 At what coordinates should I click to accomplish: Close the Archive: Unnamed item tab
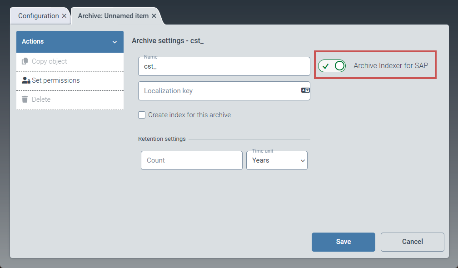tap(154, 16)
